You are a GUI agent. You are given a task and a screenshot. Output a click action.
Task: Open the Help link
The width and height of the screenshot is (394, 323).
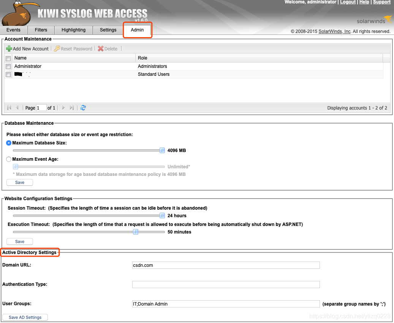coord(364,2)
